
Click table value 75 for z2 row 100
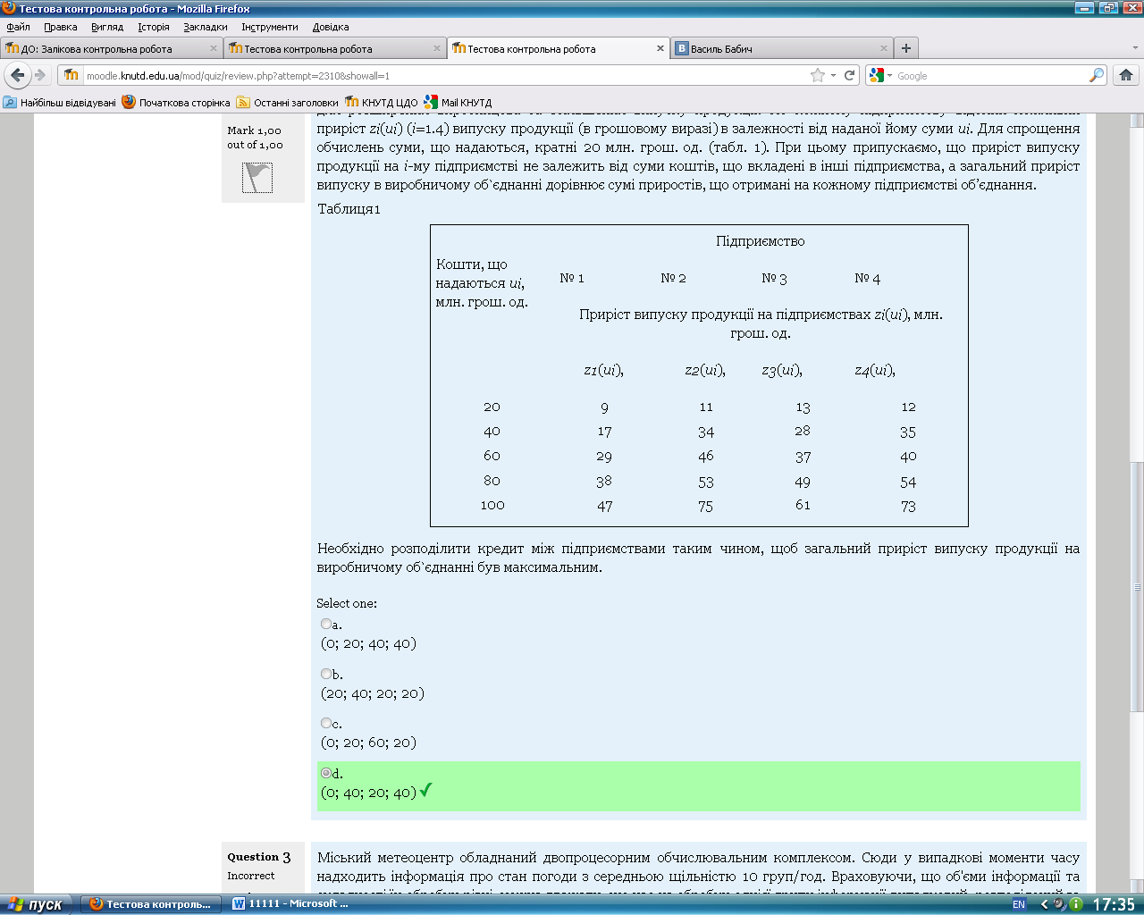(705, 506)
